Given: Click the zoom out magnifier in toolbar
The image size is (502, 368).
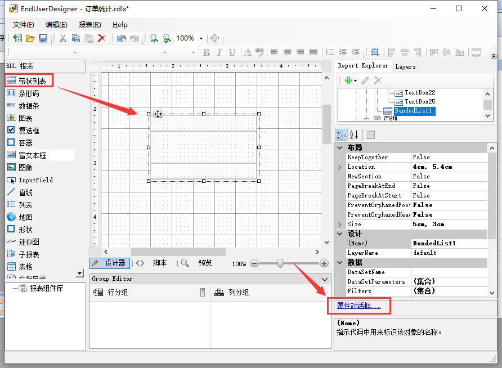Looking at the screenshot, I should click(154, 38).
